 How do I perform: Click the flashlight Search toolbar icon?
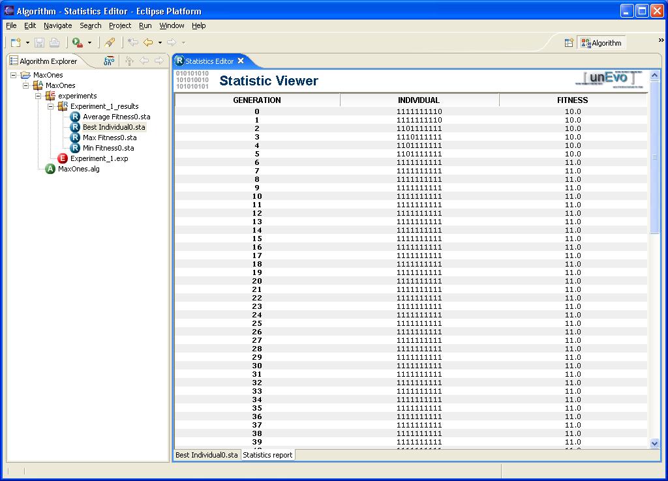coord(110,42)
